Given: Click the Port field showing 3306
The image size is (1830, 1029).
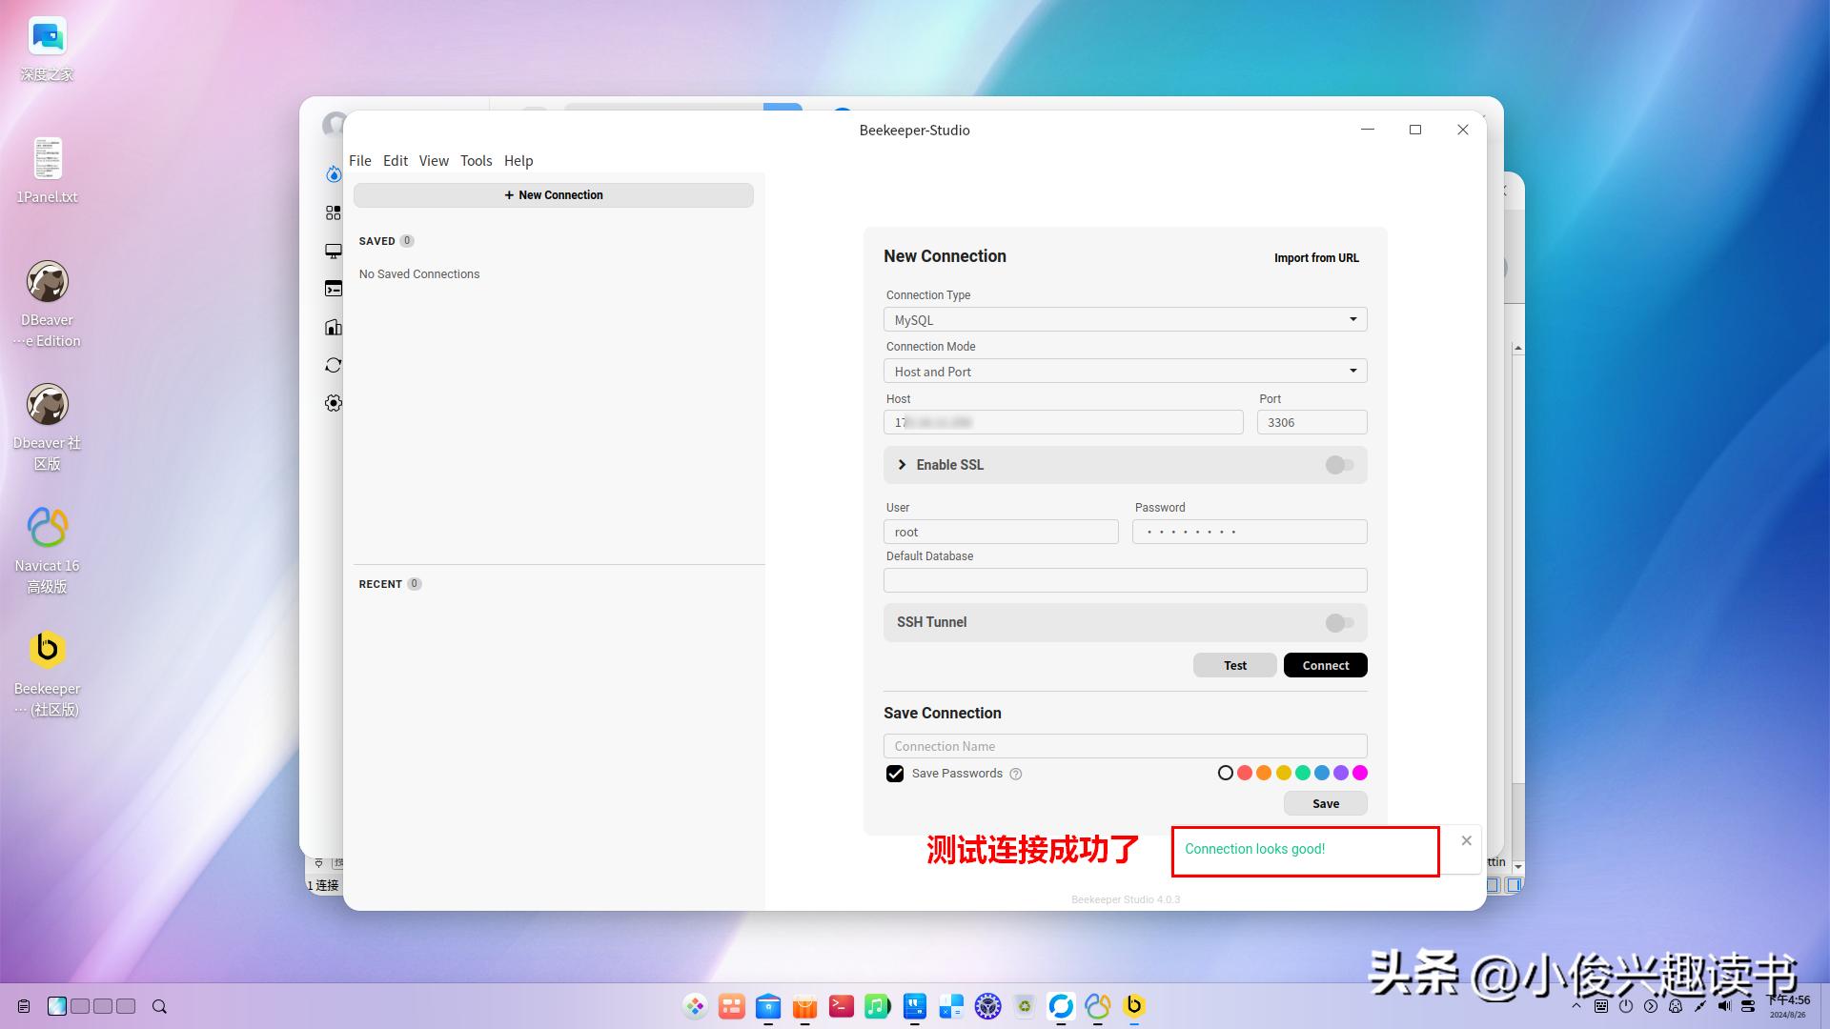Looking at the screenshot, I should pos(1311,422).
